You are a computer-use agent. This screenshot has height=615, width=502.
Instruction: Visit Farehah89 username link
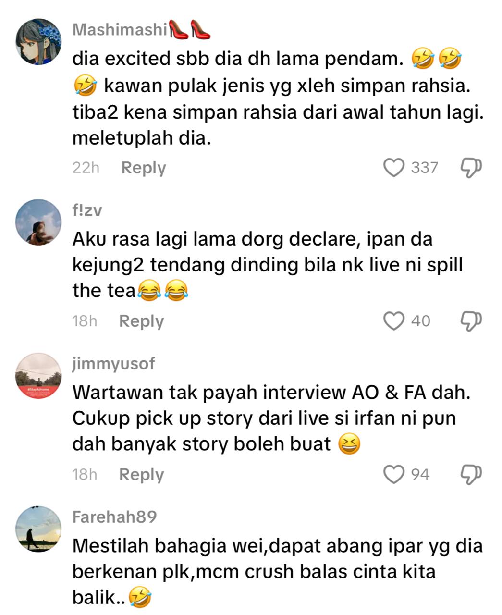pos(115,517)
